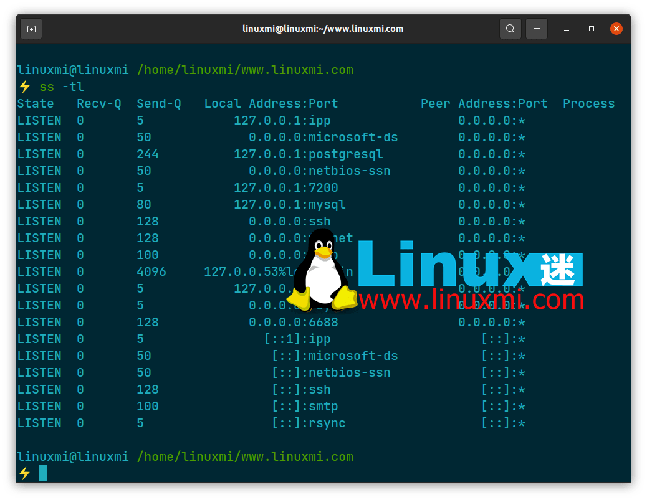Click the top prompt path /home/linuxmi/www.linuxmi.com
The height and width of the screenshot is (500, 647).
245,70
